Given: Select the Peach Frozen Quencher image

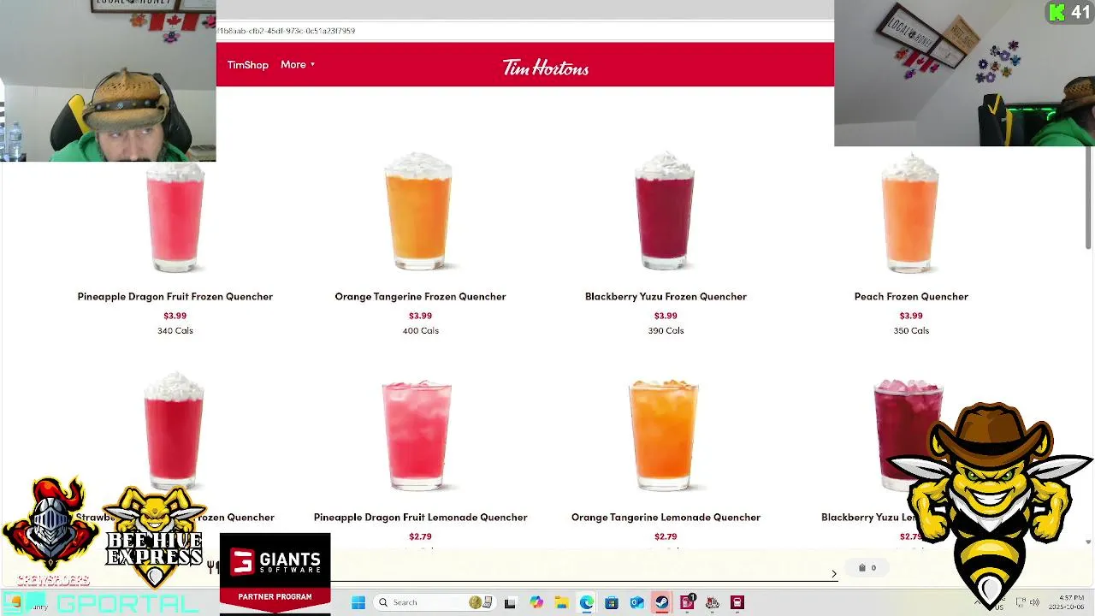Looking at the screenshot, I should click(x=910, y=212).
